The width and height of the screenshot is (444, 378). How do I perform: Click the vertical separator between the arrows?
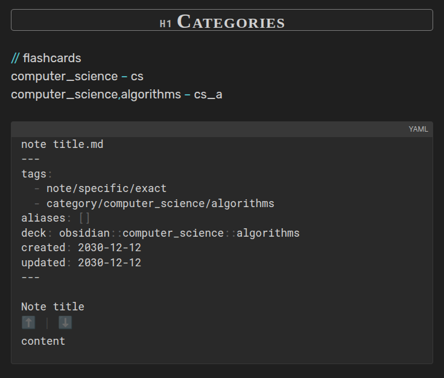tap(47, 323)
